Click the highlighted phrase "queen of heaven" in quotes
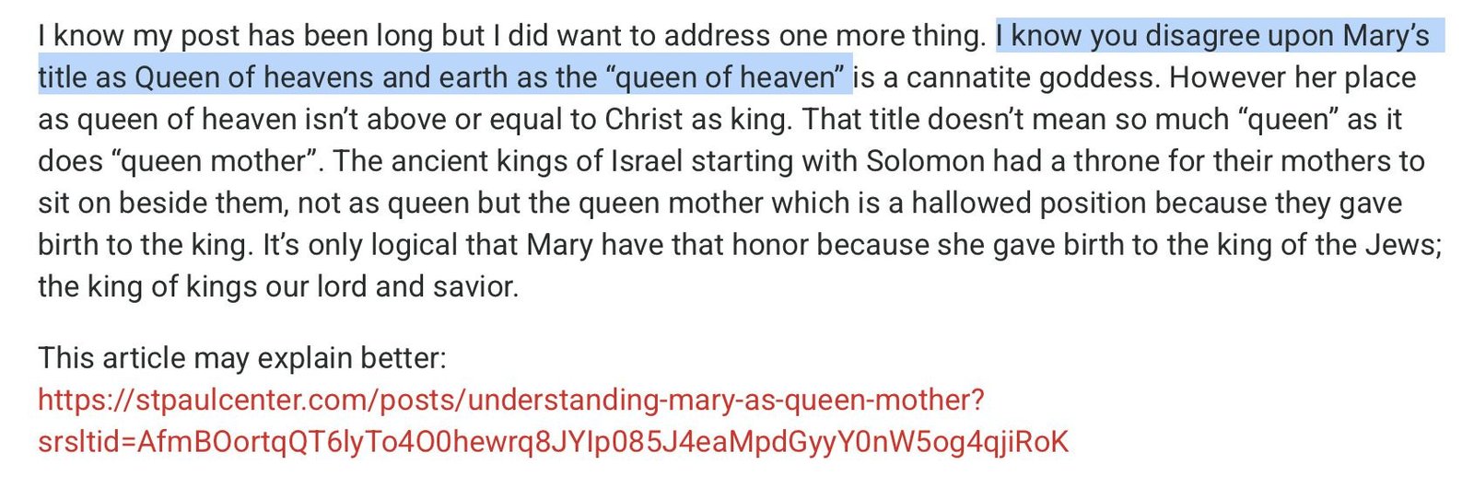 click(x=725, y=77)
